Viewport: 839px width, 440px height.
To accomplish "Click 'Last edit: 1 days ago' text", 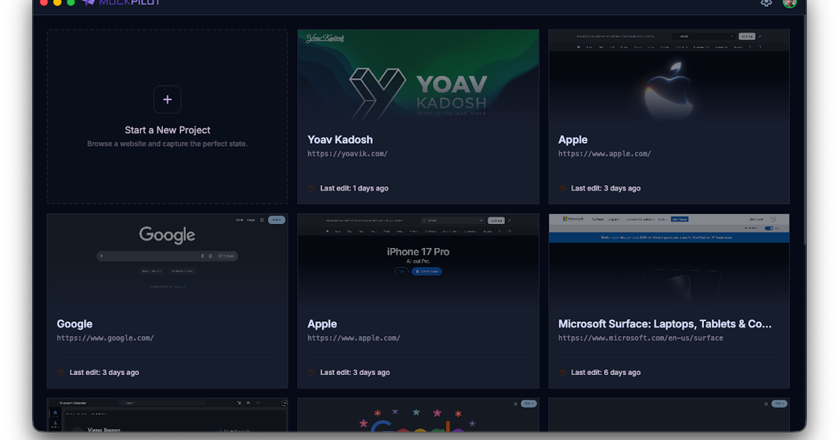I will click(x=354, y=188).
